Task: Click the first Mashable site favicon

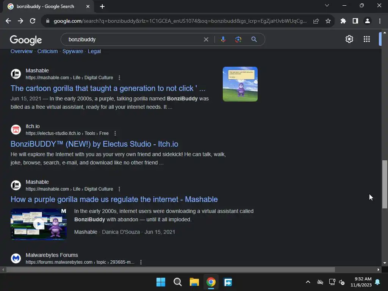Action: tap(16, 74)
